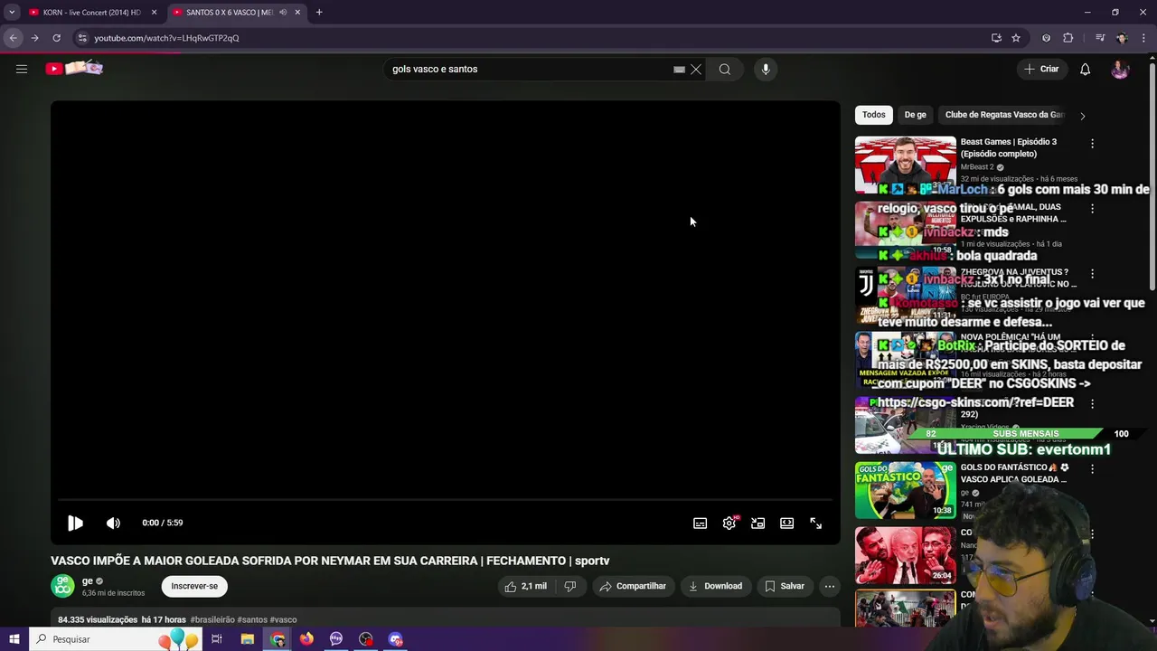Open options for the Nova Polêmica video
This screenshot has height=651, width=1157.
1092,339
